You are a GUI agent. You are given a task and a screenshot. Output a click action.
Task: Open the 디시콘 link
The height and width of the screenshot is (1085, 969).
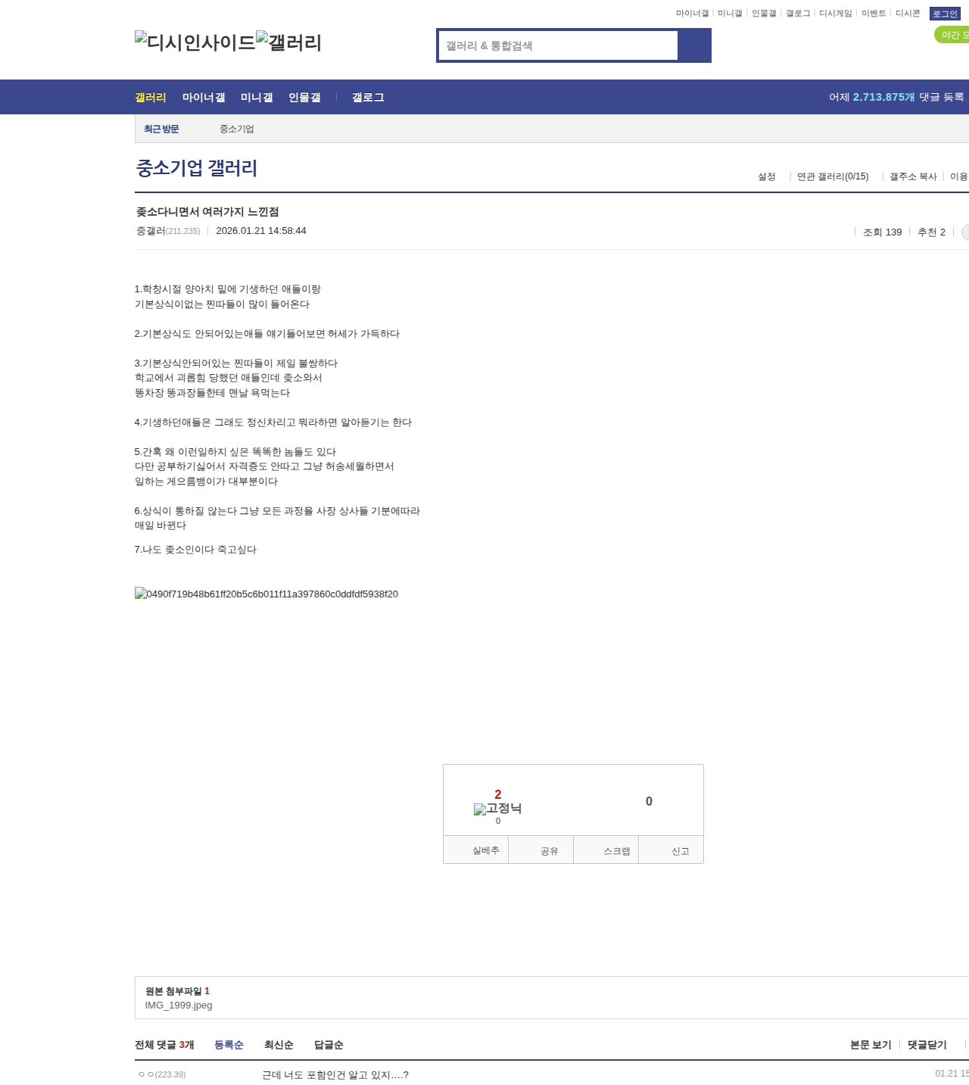coord(908,14)
